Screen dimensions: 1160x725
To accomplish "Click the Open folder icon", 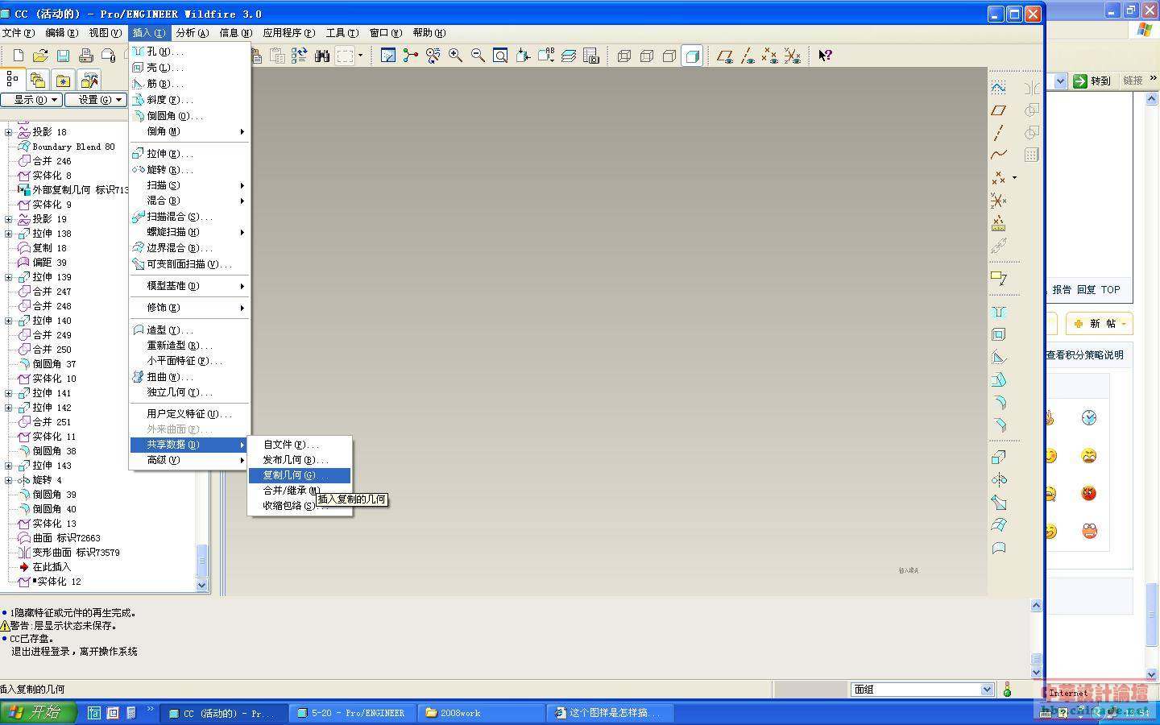I will click(x=40, y=56).
